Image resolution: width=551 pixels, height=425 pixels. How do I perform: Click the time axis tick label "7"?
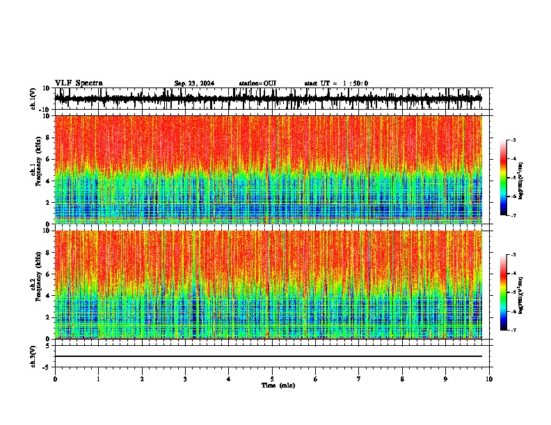point(359,379)
